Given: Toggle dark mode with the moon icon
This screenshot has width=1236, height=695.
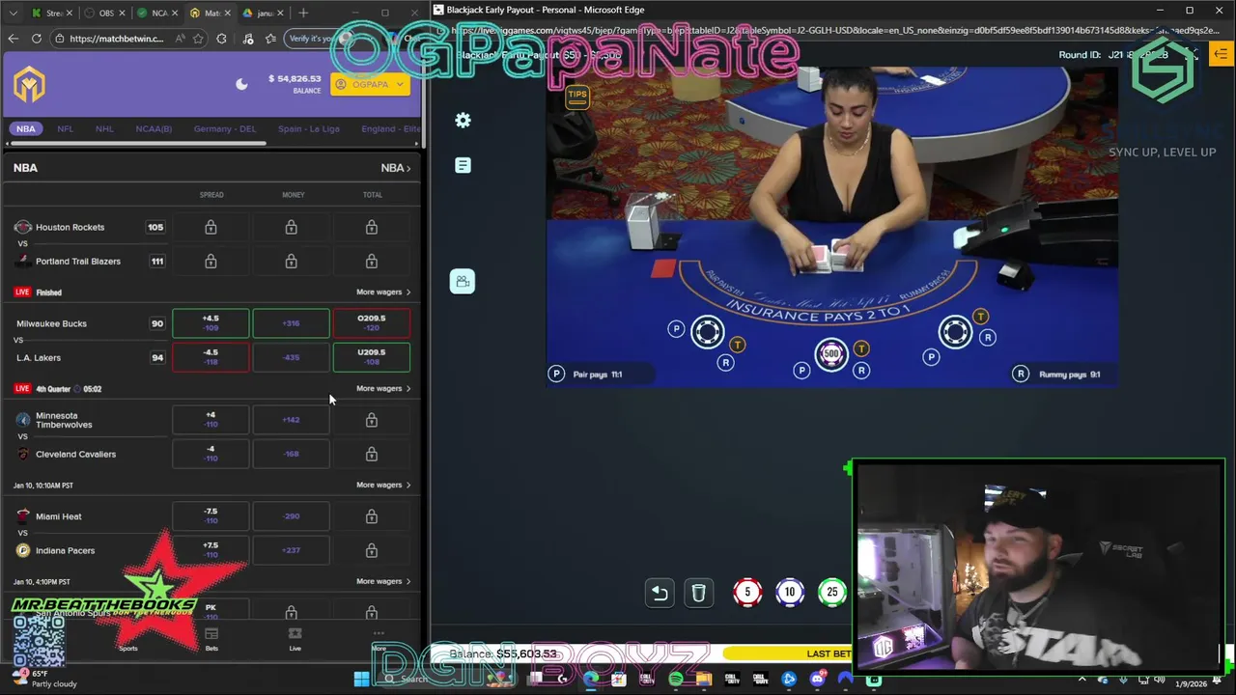Looking at the screenshot, I should point(241,84).
